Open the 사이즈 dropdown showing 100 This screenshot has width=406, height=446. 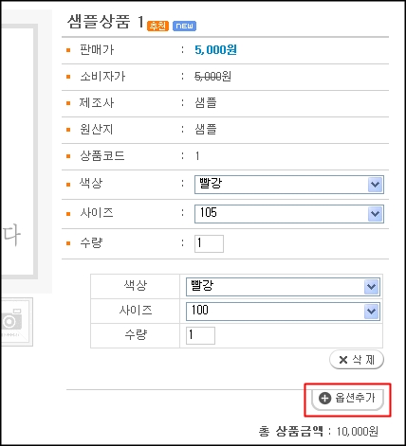tap(283, 312)
